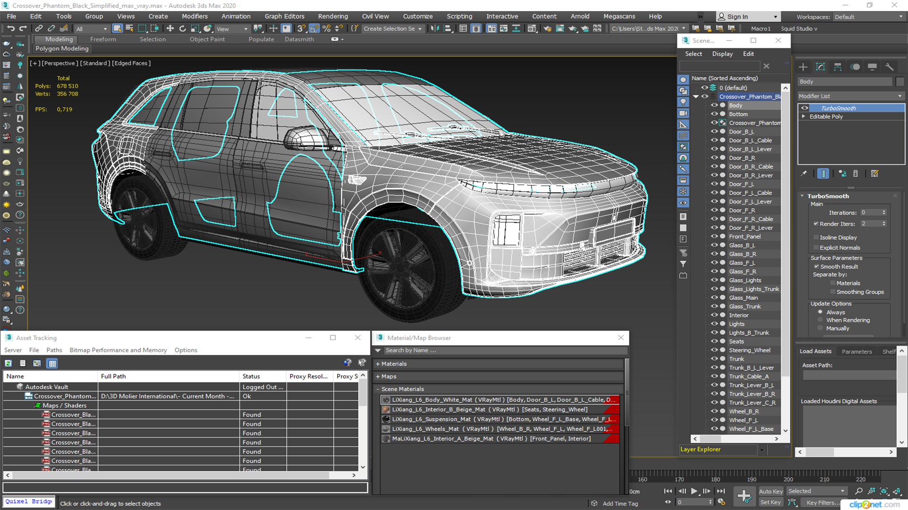Switch to the Object Paint ribbon tab
This screenshot has width=908, height=510.
pyautogui.click(x=207, y=39)
